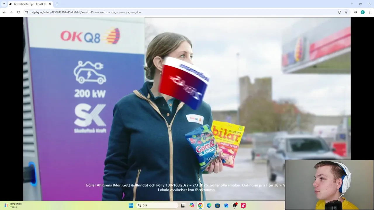Open the media control button in Chrome
The height and width of the screenshot is (210, 374).
[356, 12]
